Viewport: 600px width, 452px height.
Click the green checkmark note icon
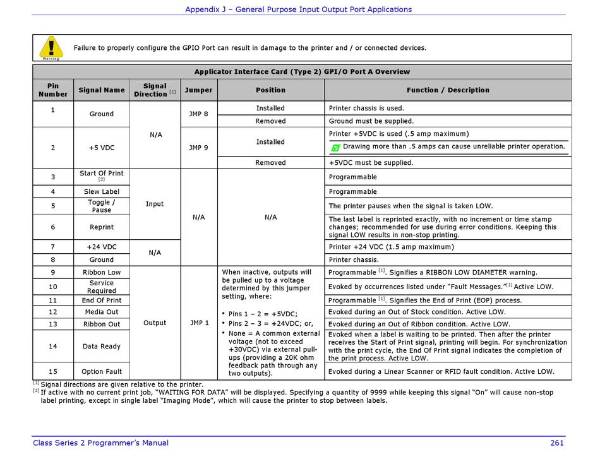click(335, 148)
